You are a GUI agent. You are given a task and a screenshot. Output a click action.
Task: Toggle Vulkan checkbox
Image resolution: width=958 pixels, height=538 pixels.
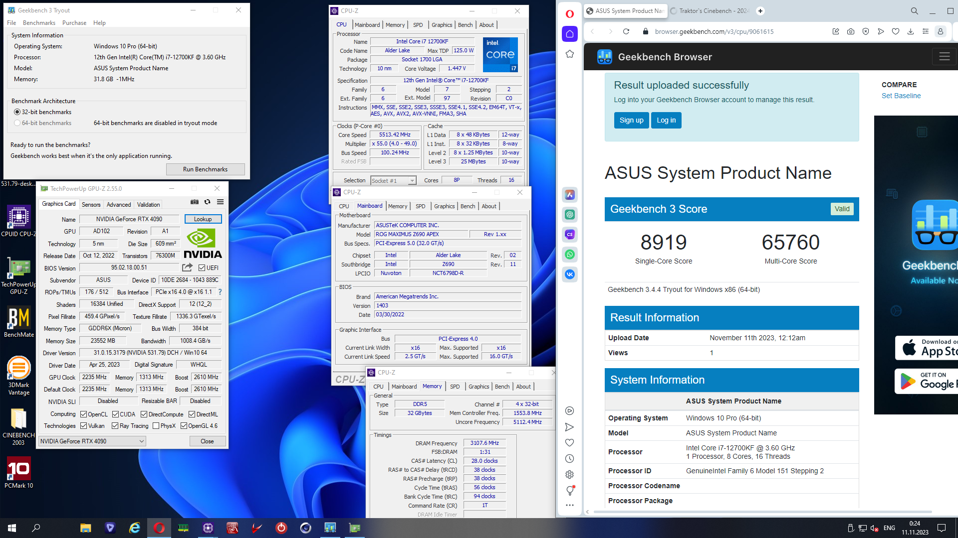coord(84,426)
